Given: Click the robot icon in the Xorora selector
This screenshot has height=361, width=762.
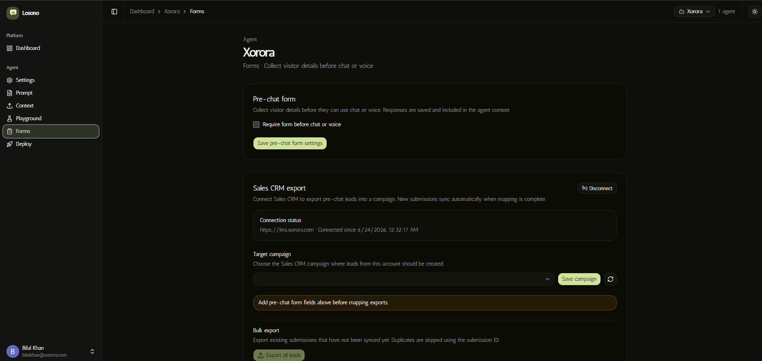Looking at the screenshot, I should click(681, 12).
